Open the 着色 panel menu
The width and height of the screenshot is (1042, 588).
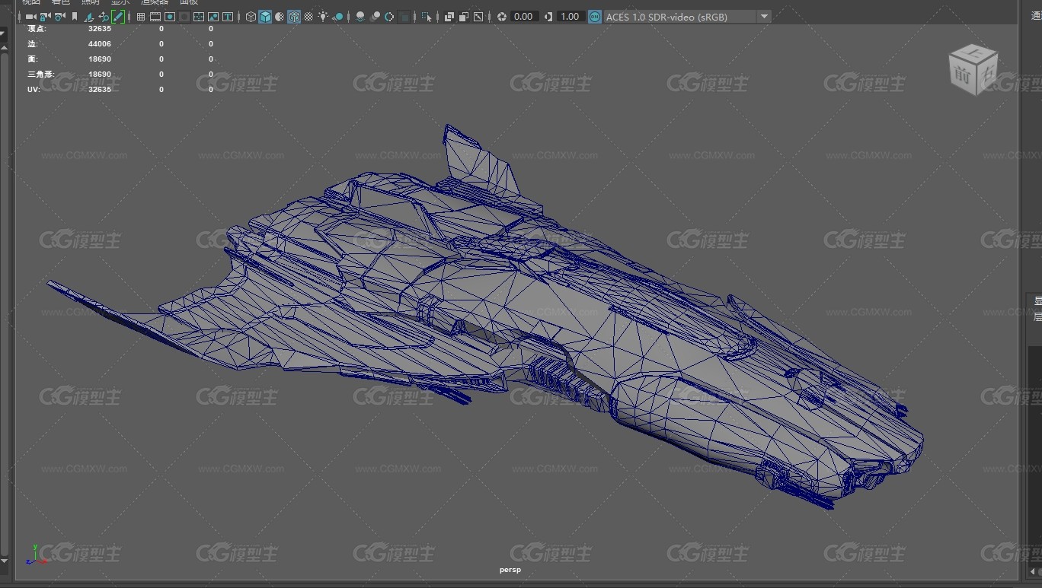(61, 2)
